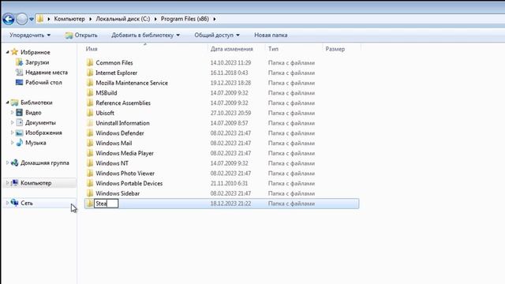505x284 pixels.
Task: Select Windows Portable Devices folder name
Action: pos(129,183)
